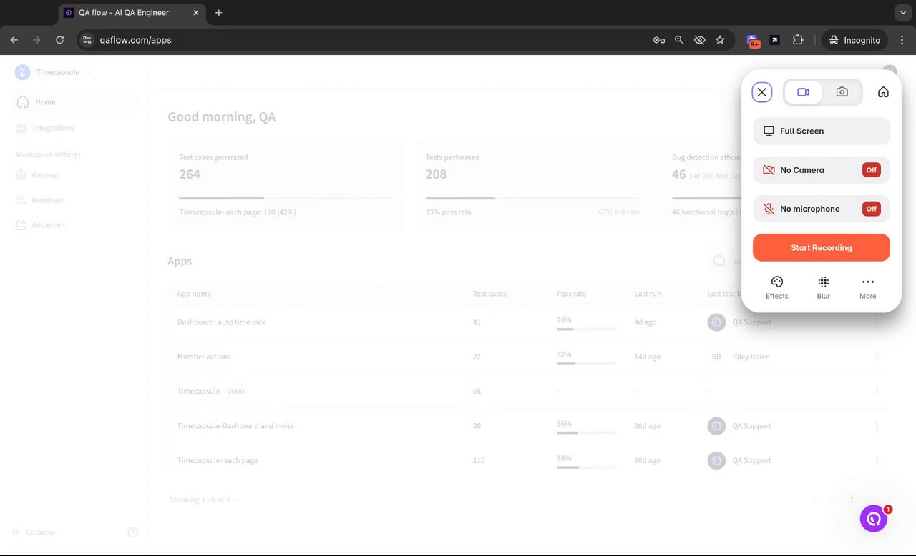Switch to screenshot camera mode
Viewport: 916px width, 556px height.
(x=842, y=92)
